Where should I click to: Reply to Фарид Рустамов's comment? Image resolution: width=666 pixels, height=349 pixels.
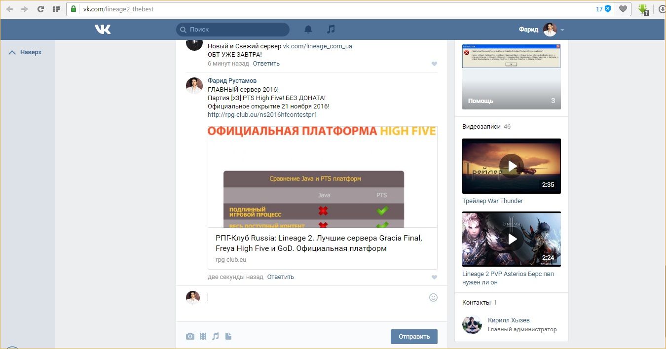[281, 277]
